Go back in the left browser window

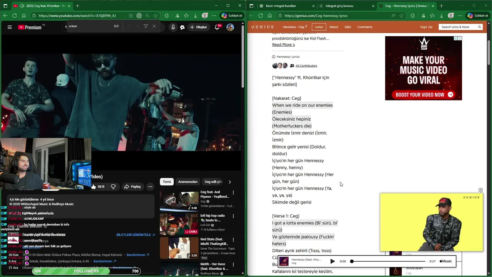click(x=5, y=16)
